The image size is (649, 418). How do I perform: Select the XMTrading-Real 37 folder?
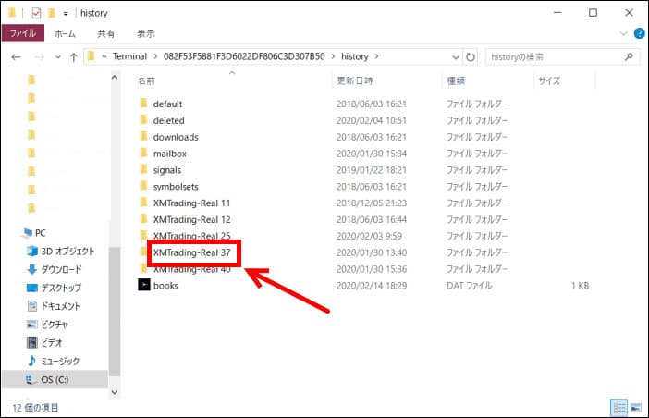click(x=191, y=252)
